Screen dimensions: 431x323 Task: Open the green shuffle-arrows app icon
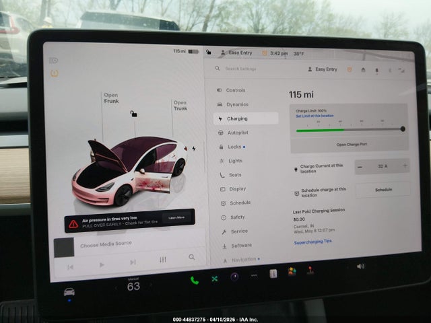pyautogui.click(x=215, y=279)
